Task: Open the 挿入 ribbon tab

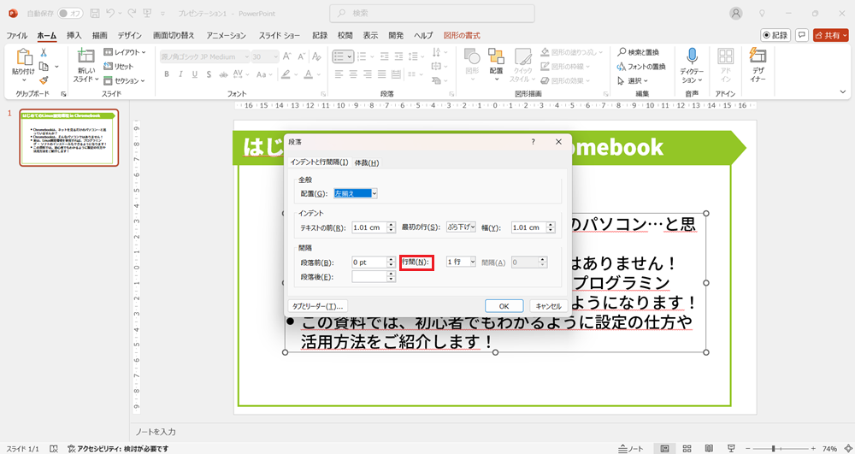Action: click(74, 35)
